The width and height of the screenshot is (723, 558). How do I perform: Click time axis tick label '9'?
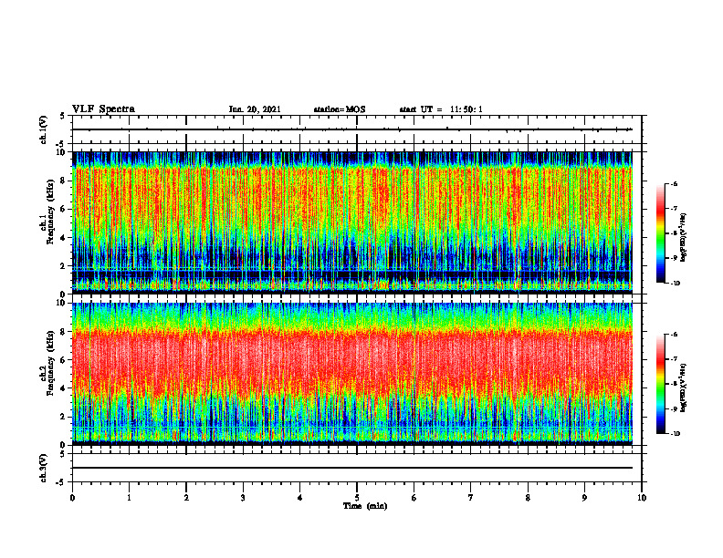[584, 498]
